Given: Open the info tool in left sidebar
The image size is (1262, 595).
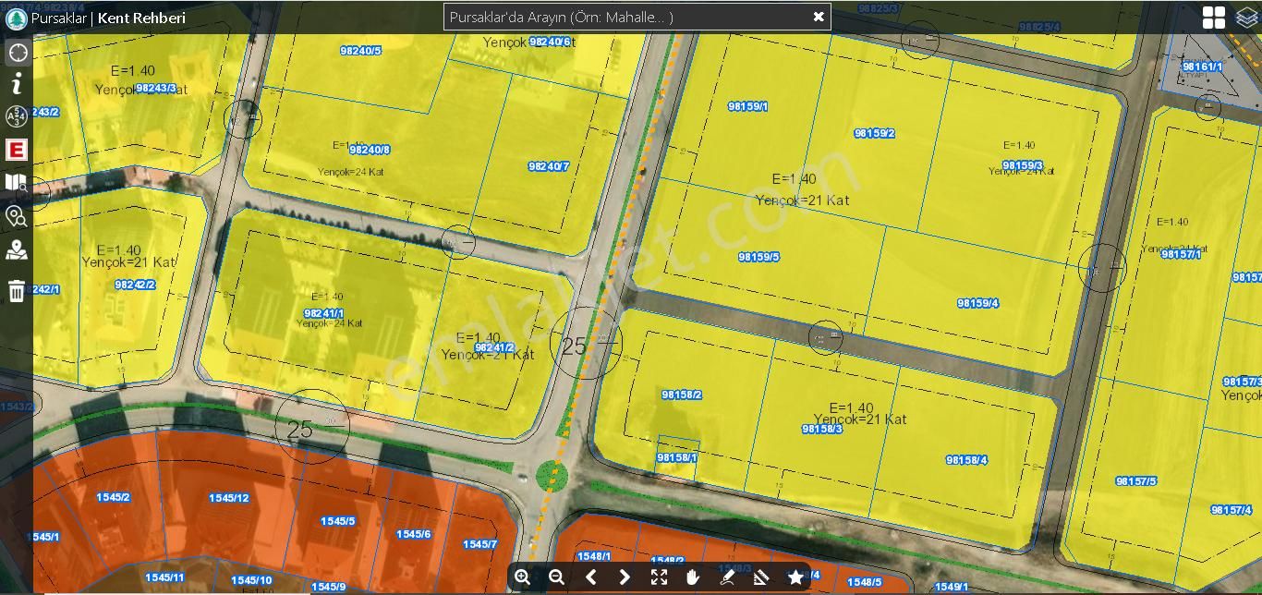Looking at the screenshot, I should (x=17, y=84).
